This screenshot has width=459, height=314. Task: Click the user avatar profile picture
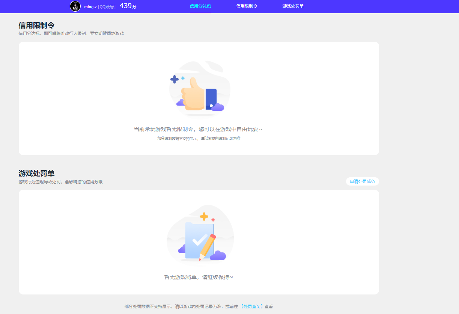75,6
